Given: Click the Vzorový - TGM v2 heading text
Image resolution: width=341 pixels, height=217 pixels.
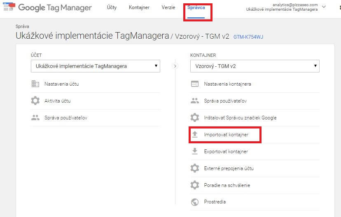Looking at the screenshot, I should pyautogui.click(x=202, y=36).
